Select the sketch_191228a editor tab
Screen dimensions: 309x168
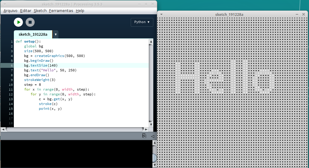pyautogui.click(x=33, y=34)
